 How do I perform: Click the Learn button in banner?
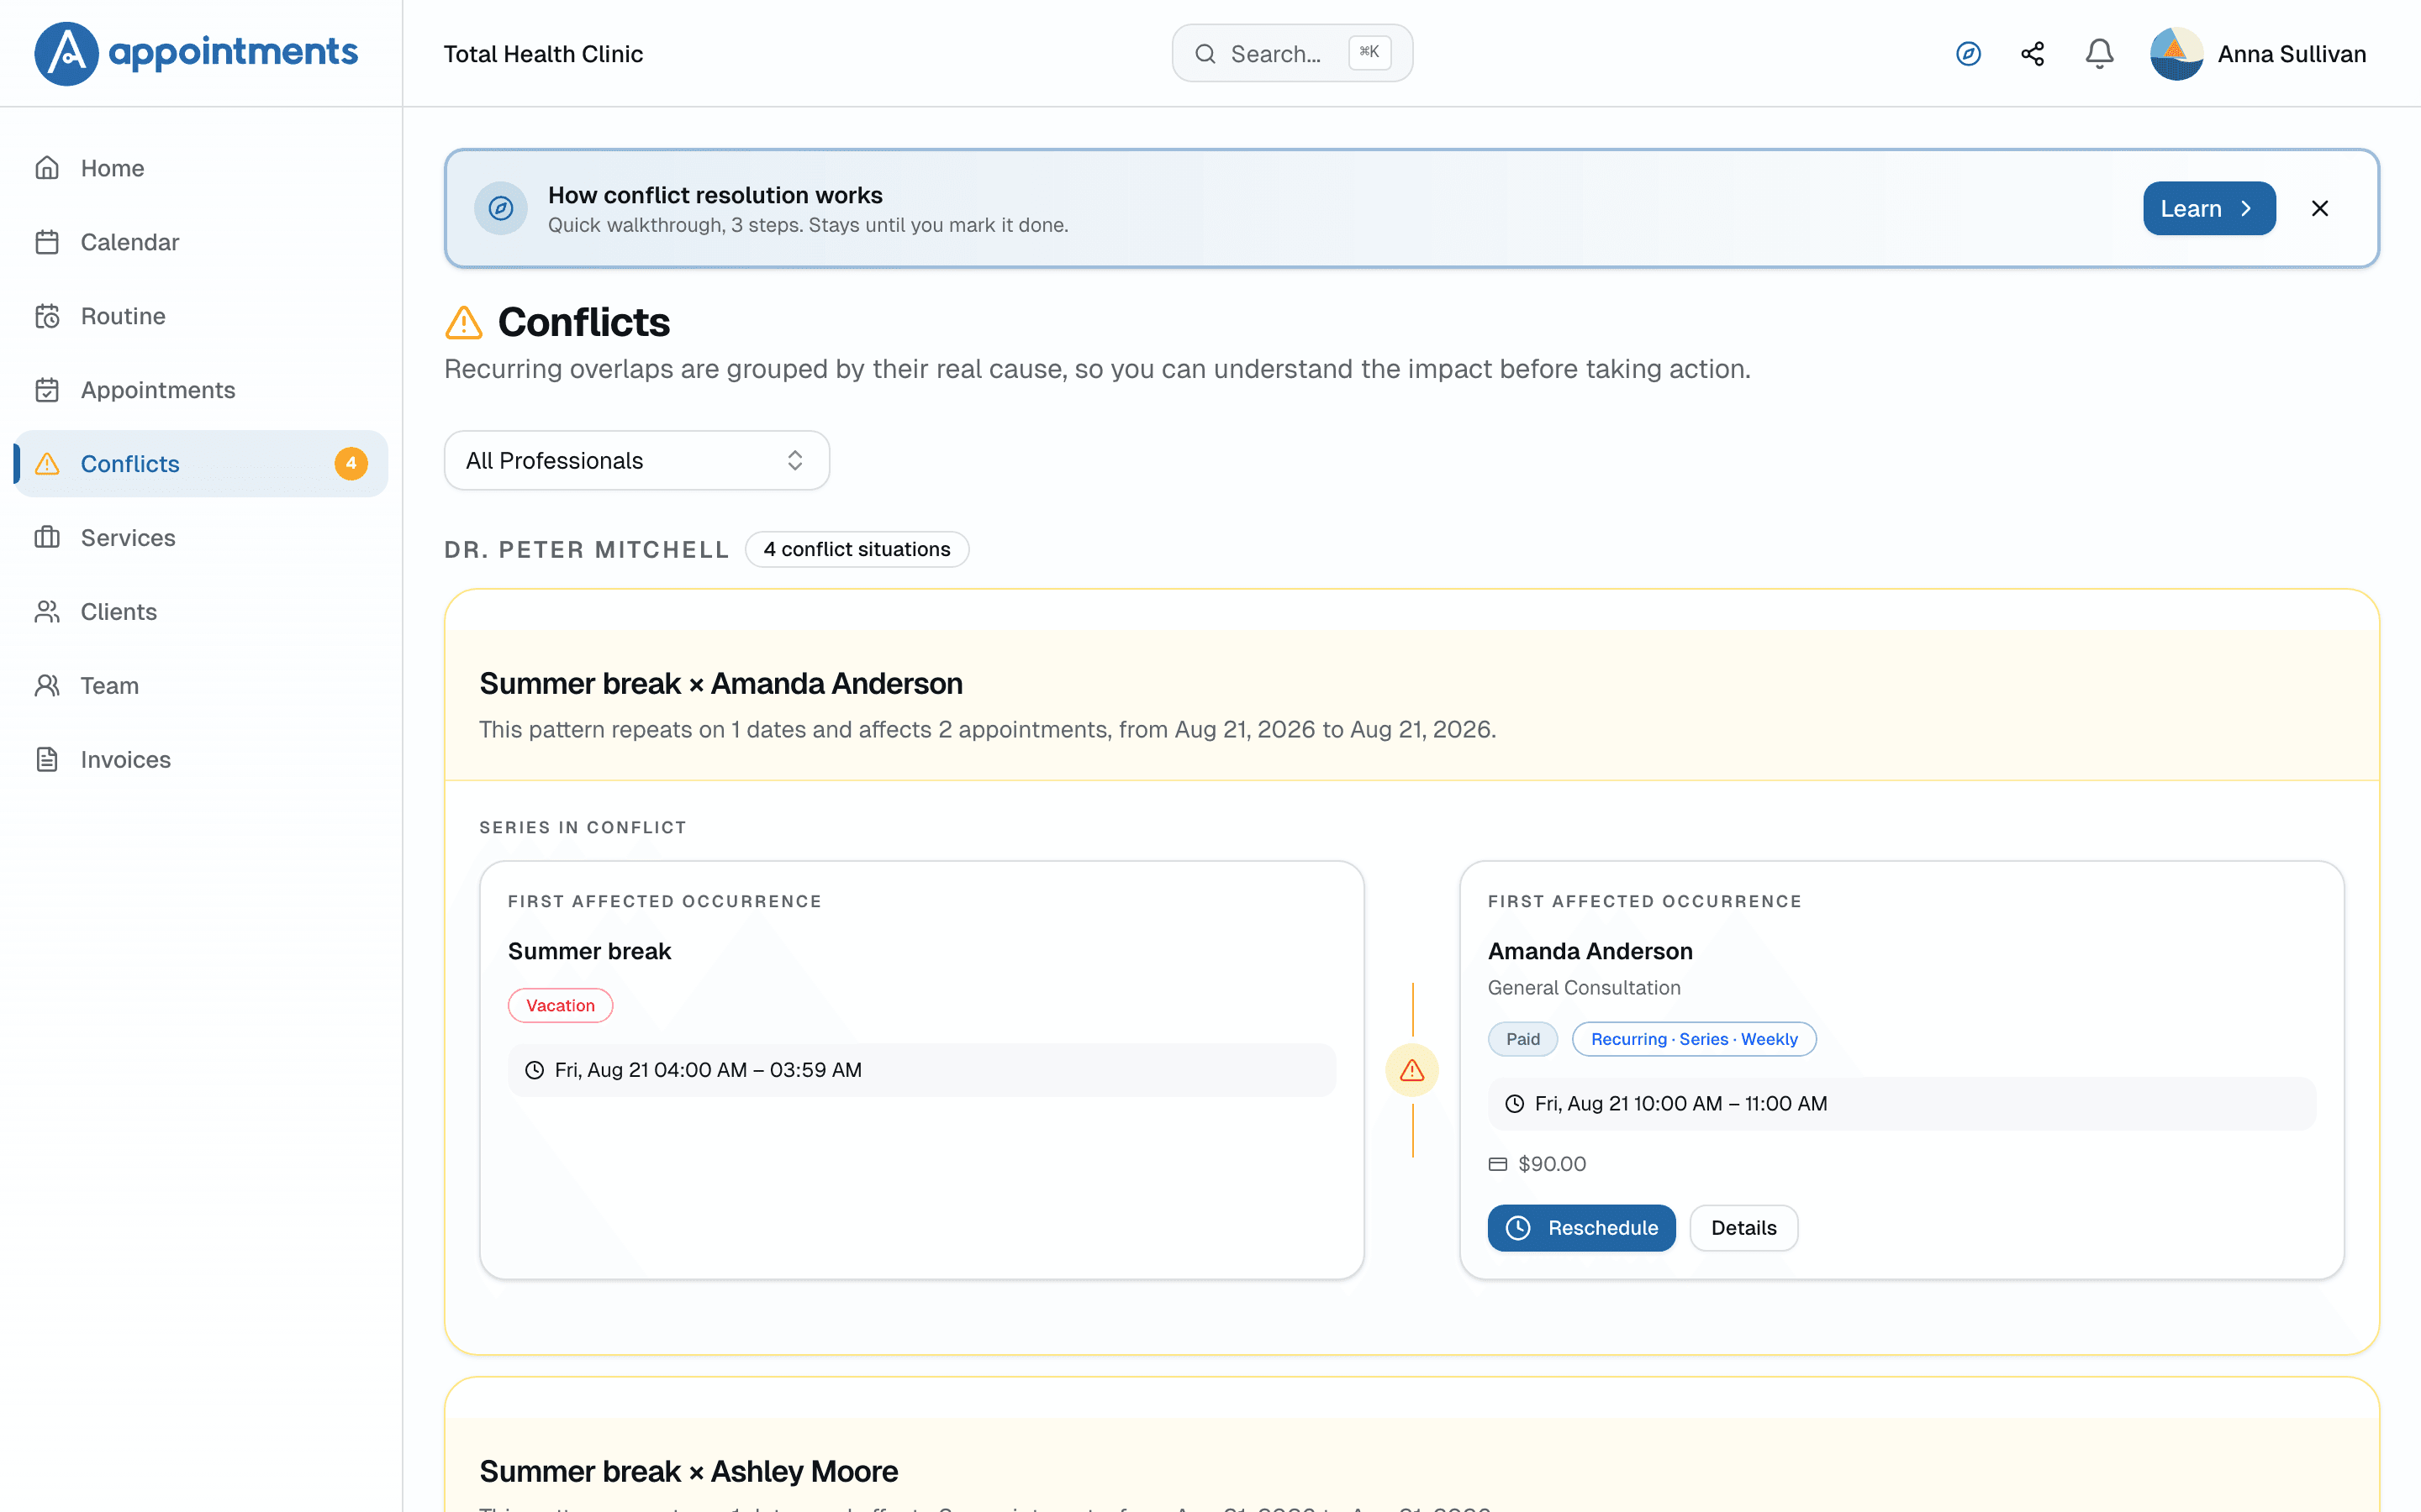[x=2209, y=208]
